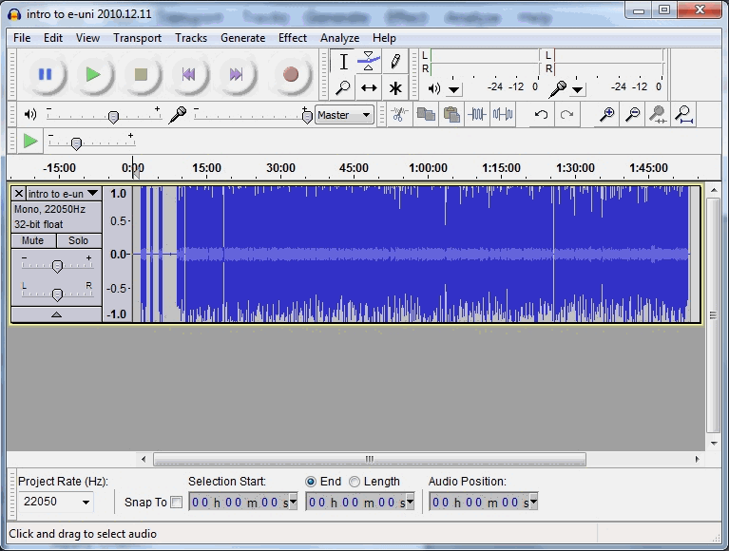Image resolution: width=729 pixels, height=551 pixels.
Task: Open the Master input source dropdown
Action: coord(345,115)
